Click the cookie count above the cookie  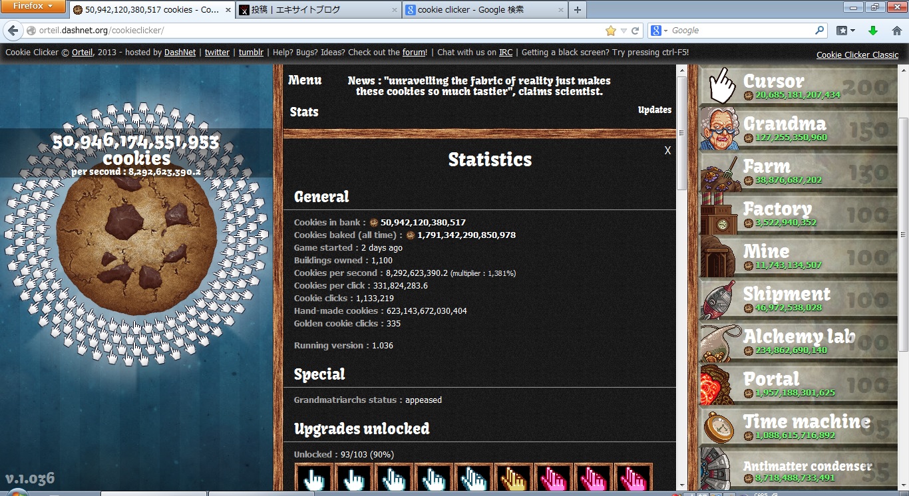click(136, 150)
